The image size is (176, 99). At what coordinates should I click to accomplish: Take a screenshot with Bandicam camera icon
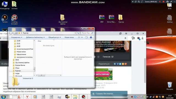[x=167, y=2]
